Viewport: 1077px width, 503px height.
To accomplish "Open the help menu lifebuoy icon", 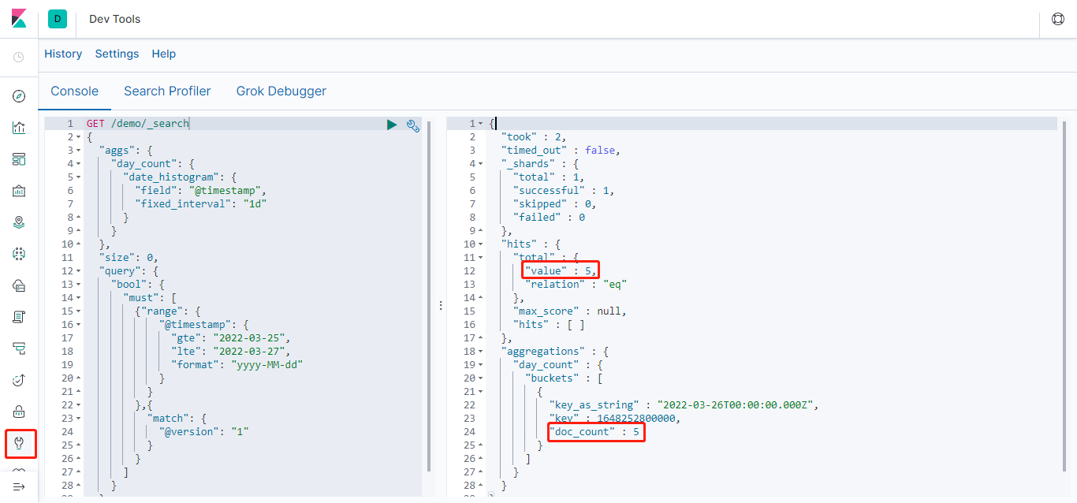I will click(1058, 19).
